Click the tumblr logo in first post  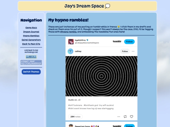(117, 41)
